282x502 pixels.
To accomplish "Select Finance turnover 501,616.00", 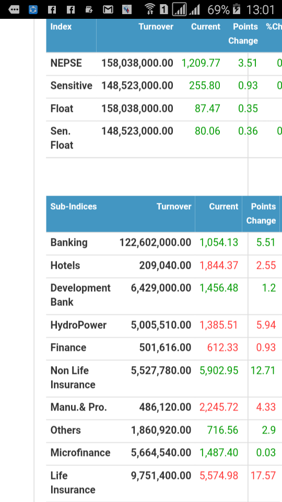I will coord(166,348).
